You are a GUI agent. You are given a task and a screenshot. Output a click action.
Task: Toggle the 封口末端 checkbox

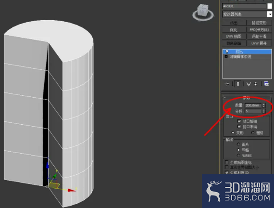click(x=239, y=127)
